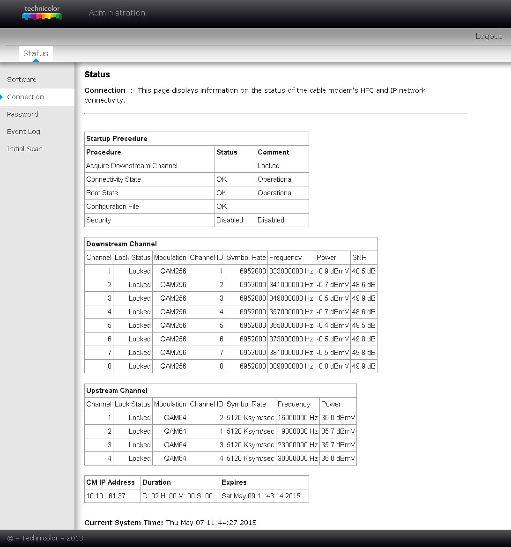511x547 pixels.
Task: Select the Status tab
Action: 36,53
